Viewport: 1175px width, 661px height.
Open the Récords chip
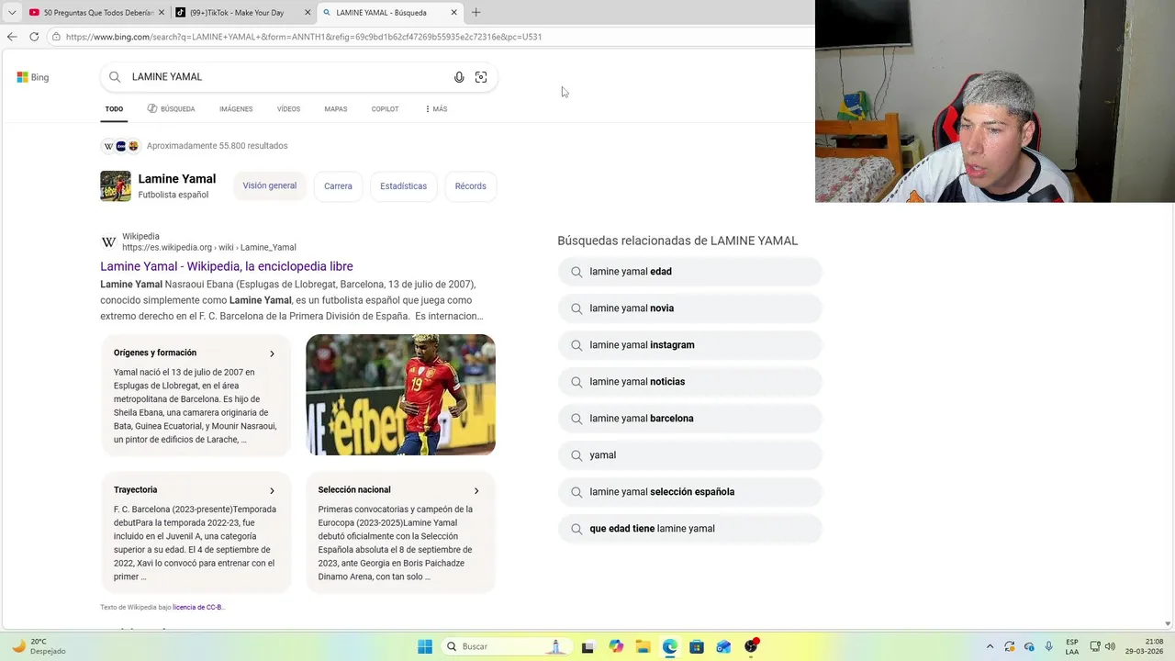pos(471,186)
